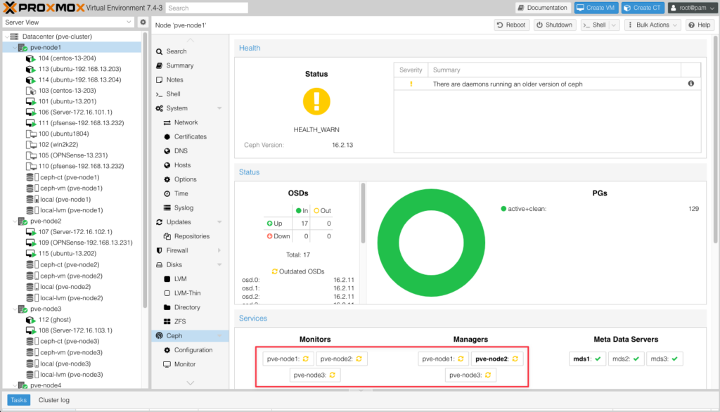Click the Severity column header
Image resolution: width=720 pixels, height=412 pixels.
pos(411,70)
